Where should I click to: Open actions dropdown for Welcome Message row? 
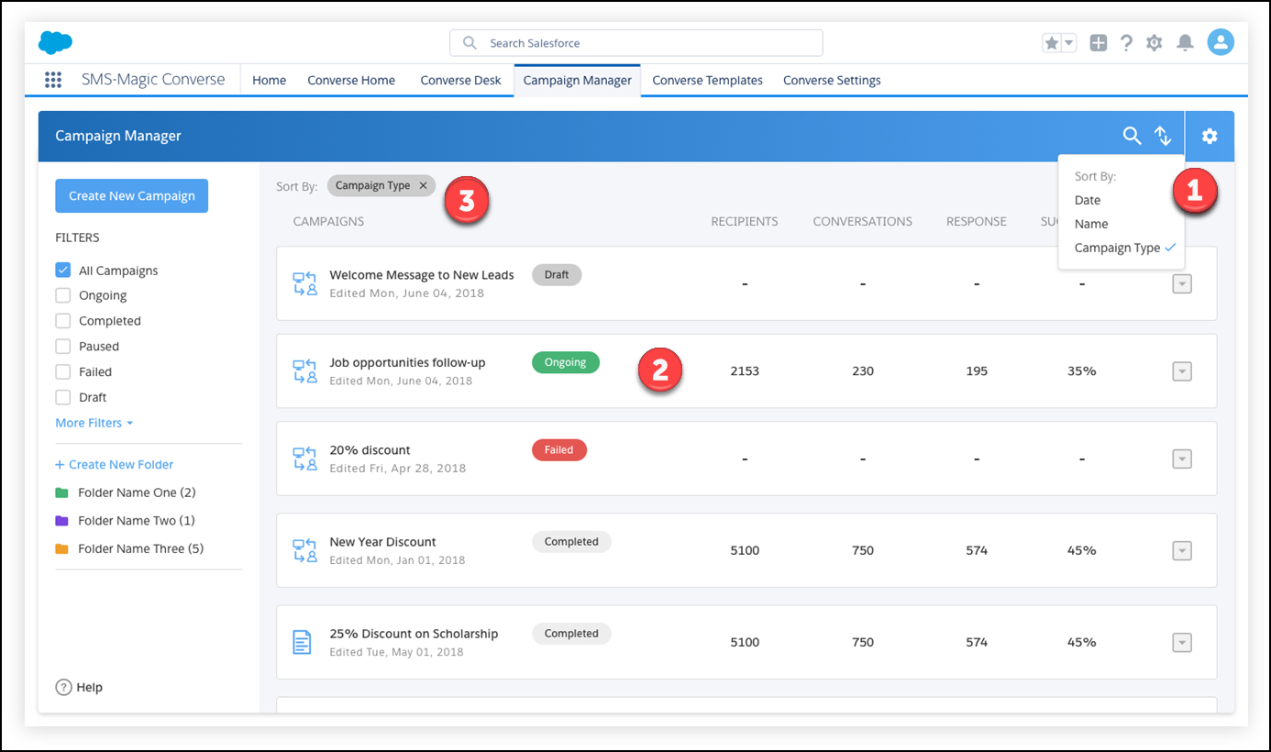[x=1182, y=284]
